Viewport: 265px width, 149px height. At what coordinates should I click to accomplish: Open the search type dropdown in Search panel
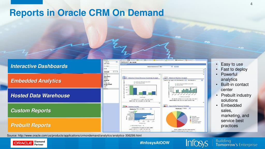[x=111, y=62]
